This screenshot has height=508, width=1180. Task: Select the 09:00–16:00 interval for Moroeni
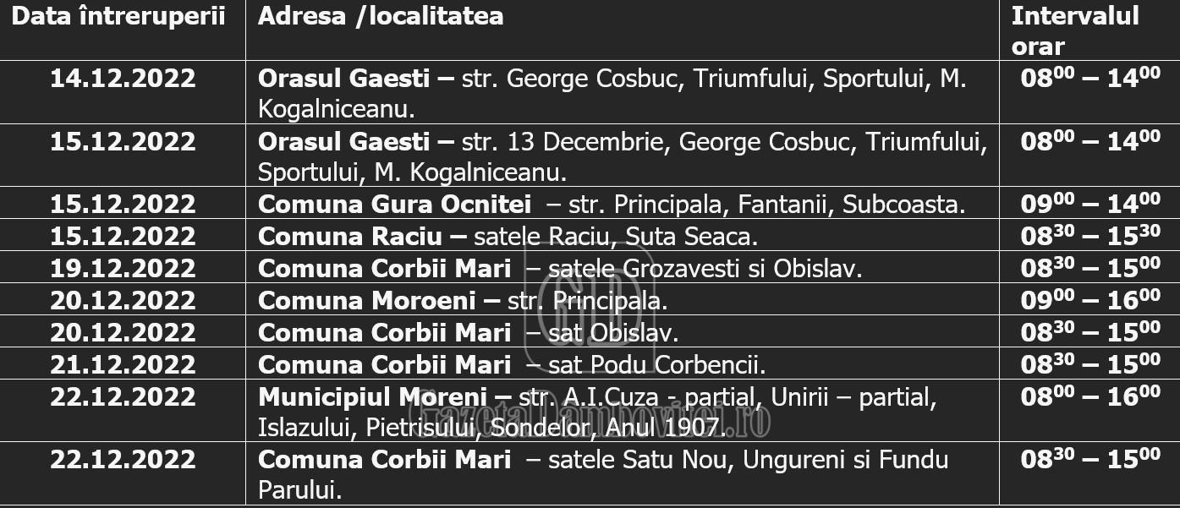[1090, 299]
